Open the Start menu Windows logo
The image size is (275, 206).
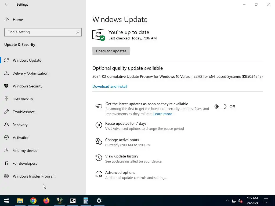click(6, 201)
